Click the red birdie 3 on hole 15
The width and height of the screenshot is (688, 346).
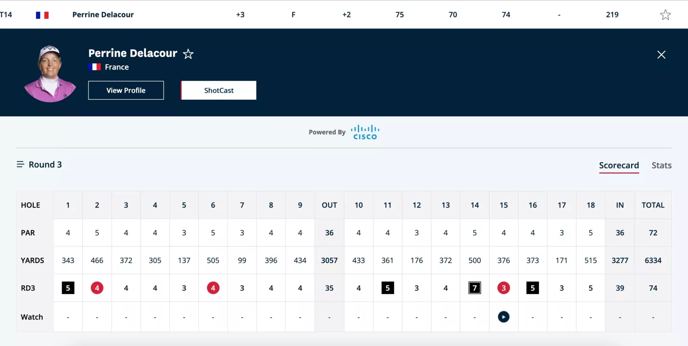pos(503,288)
